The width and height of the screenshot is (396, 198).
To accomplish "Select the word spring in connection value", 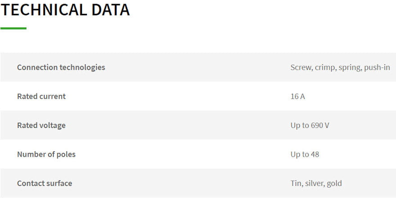I will (350, 67).
